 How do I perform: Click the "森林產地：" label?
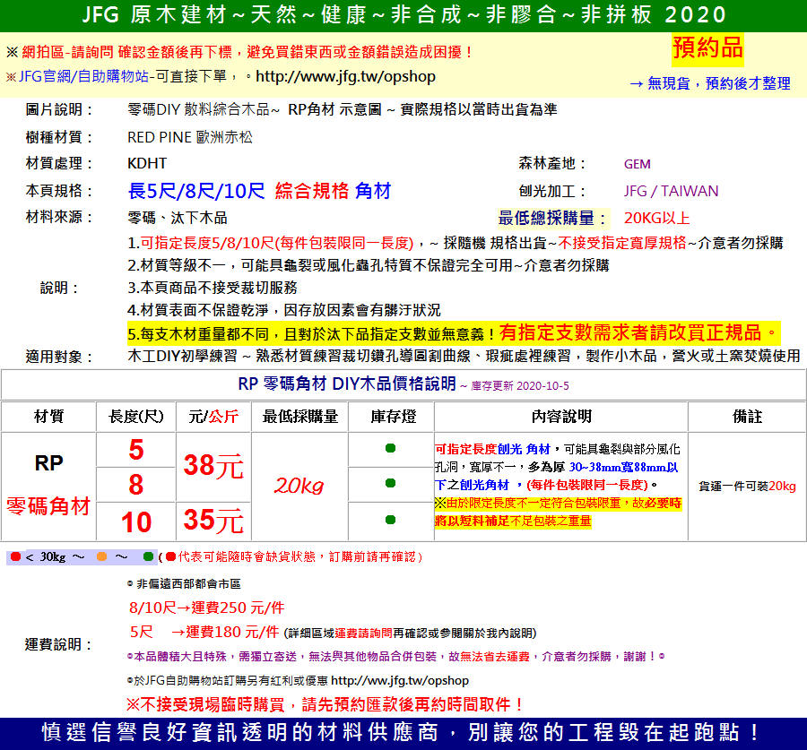551,164
